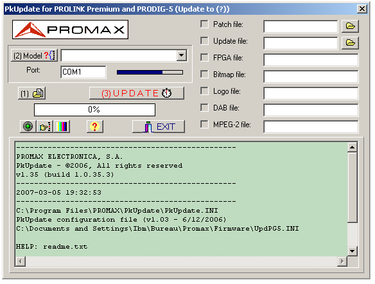Click the EXIT button
The width and height of the screenshot is (375, 284).
(x=159, y=127)
